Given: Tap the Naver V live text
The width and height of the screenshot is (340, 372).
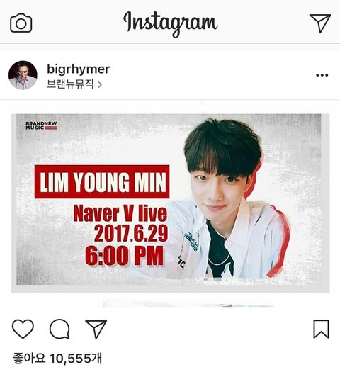Looking at the screenshot, I should [x=120, y=214].
